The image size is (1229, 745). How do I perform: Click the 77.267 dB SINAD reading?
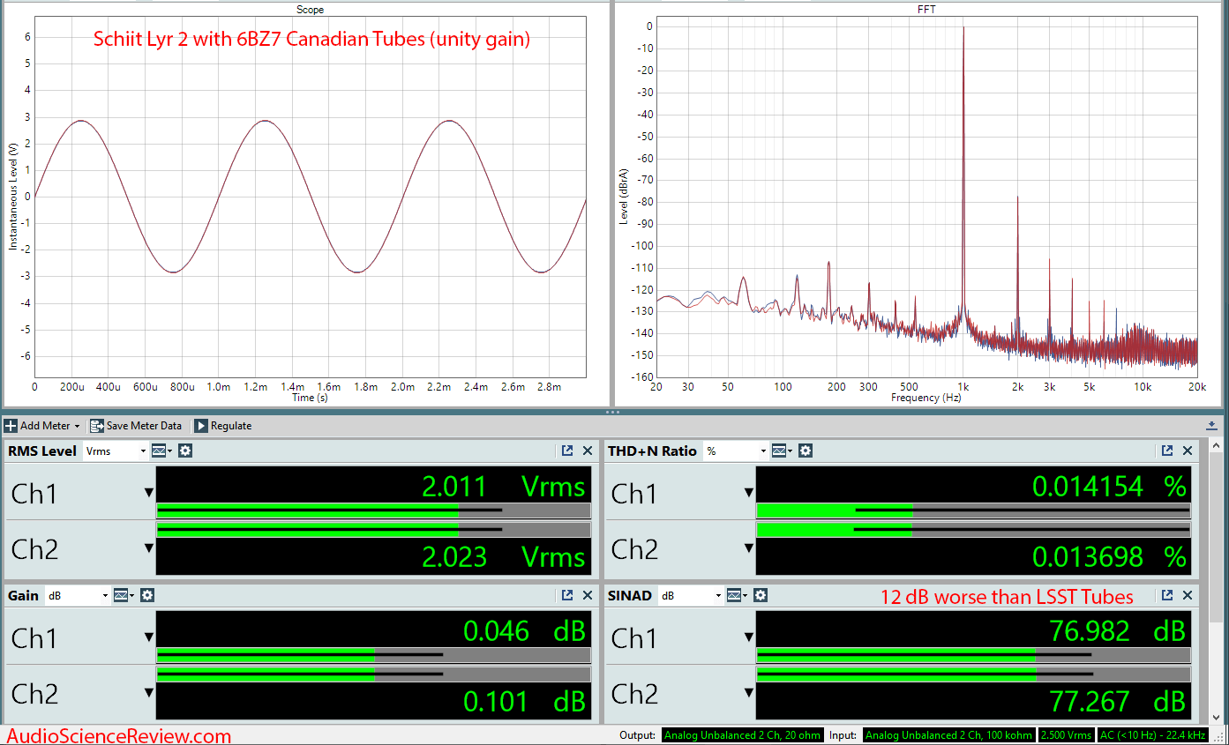pyautogui.click(x=1117, y=701)
